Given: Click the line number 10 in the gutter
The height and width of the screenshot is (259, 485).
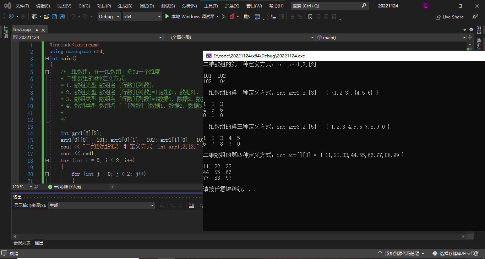Looking at the screenshot, I should tap(31, 106).
